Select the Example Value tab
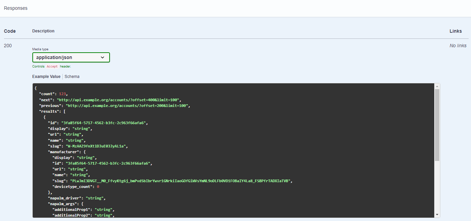Viewport: 471px width, 221px height. tap(46, 77)
